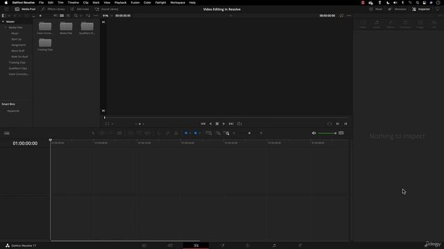This screenshot has width=444, height=249.
Task: Toggle the bin list sidebar icon
Action: tap(3, 15)
